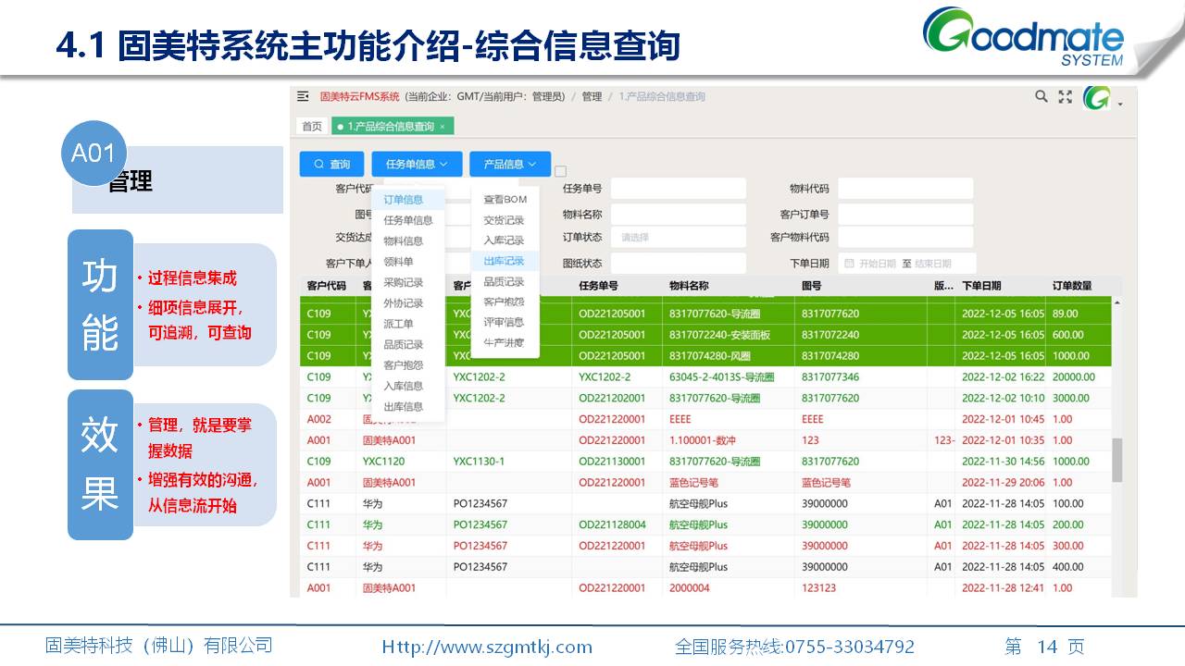Click the green G user avatar icon

(1097, 98)
